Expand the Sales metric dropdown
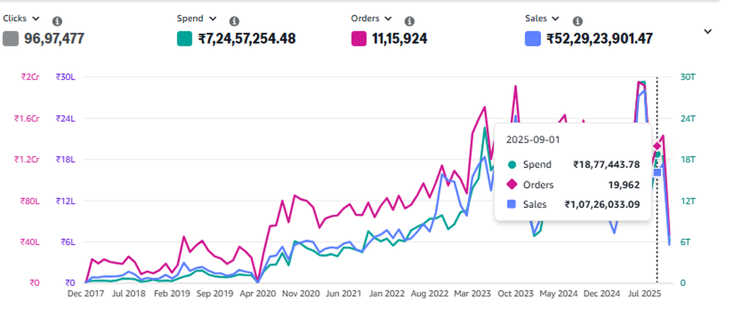 [556, 19]
